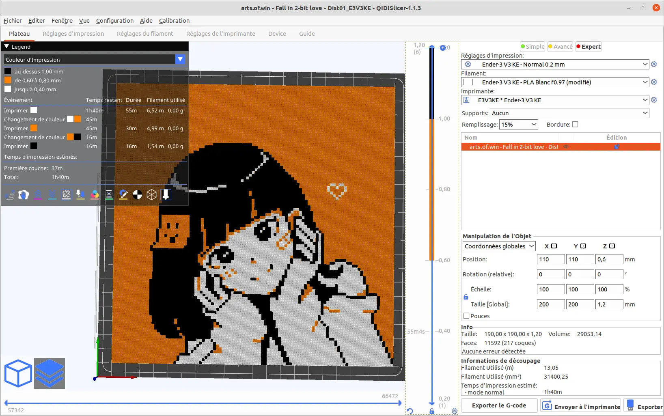Enable the Bordure checkbox
This screenshot has width=664, height=416.
(575, 125)
